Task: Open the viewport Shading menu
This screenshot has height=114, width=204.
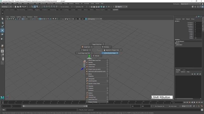Action: coord(13,17)
